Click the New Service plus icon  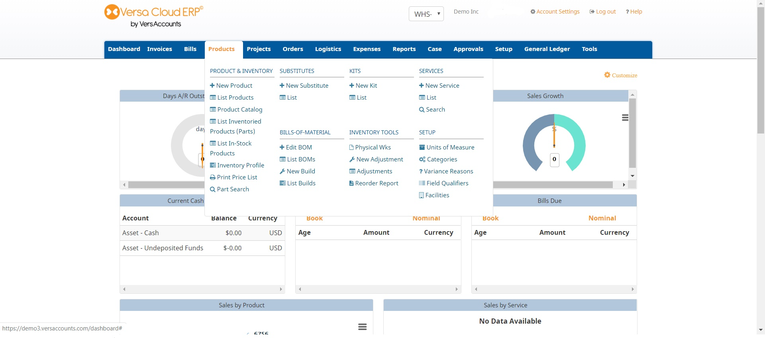click(422, 85)
